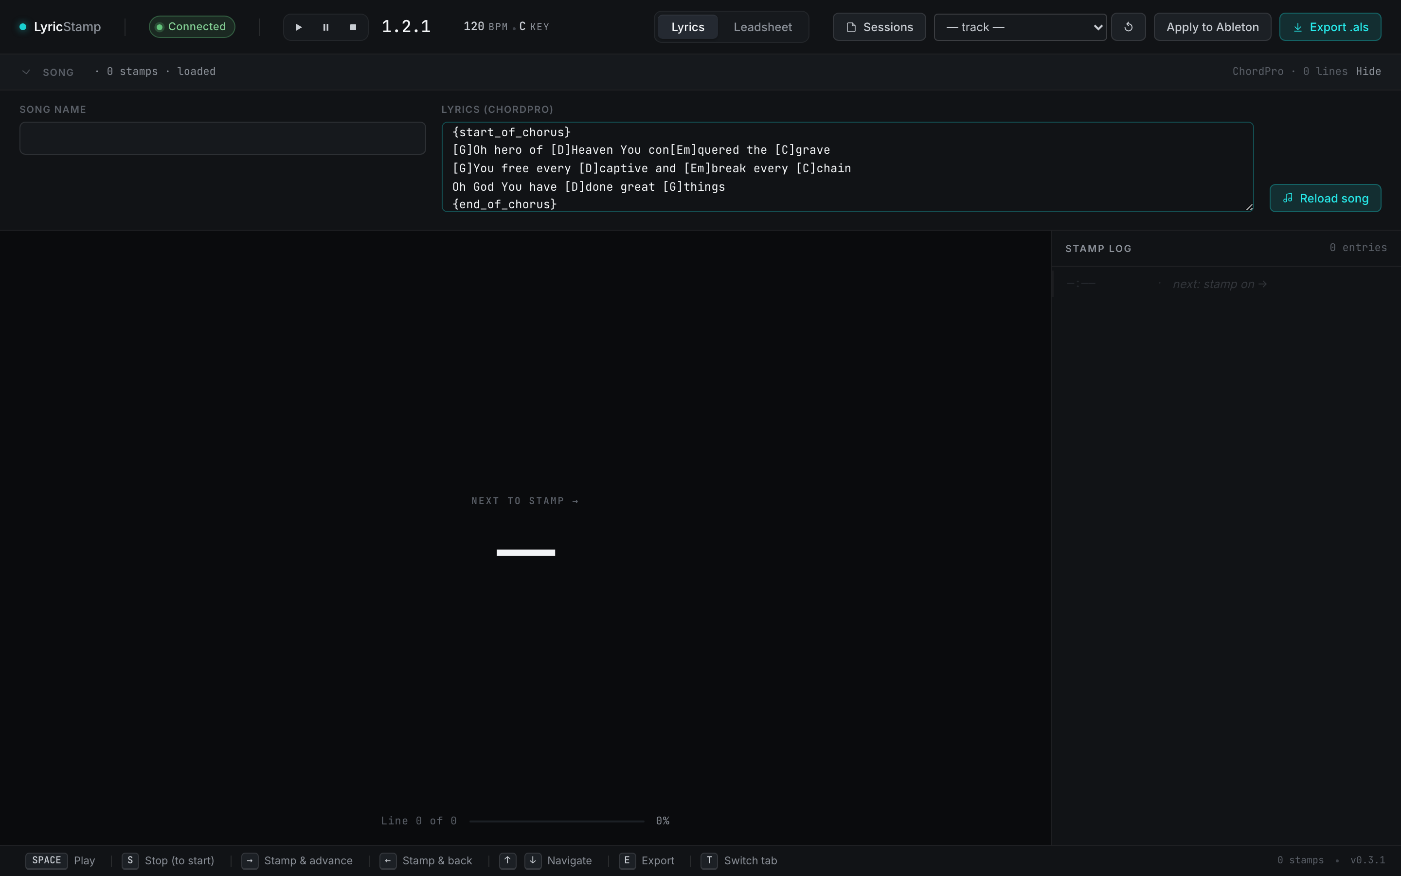Click the NEXT TO STAMP label
The image size is (1401, 876).
click(525, 501)
